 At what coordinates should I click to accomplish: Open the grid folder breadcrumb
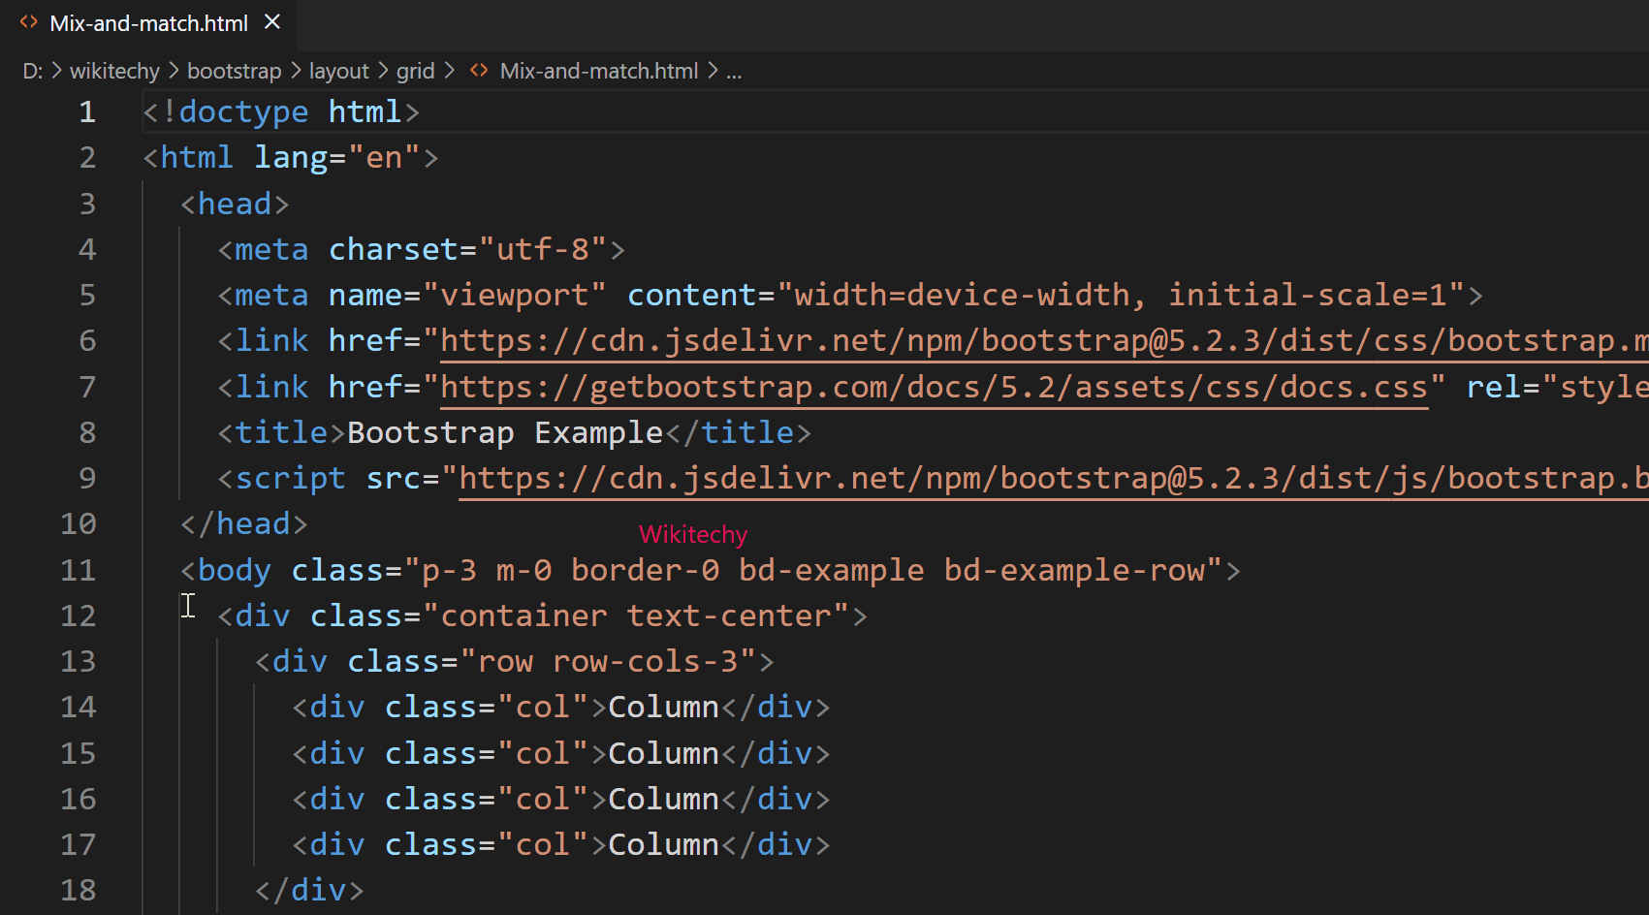coord(415,70)
